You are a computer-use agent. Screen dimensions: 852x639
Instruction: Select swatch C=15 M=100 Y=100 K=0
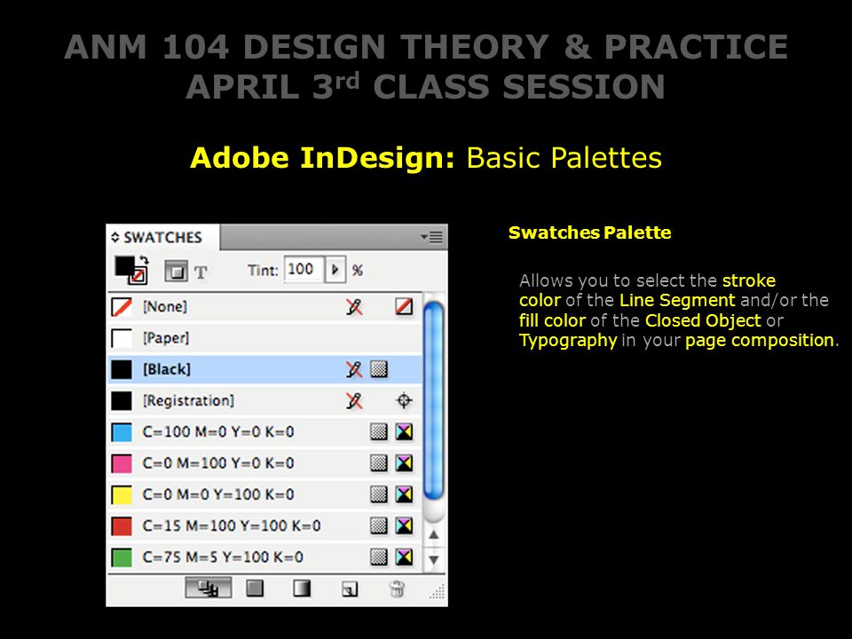click(x=265, y=526)
